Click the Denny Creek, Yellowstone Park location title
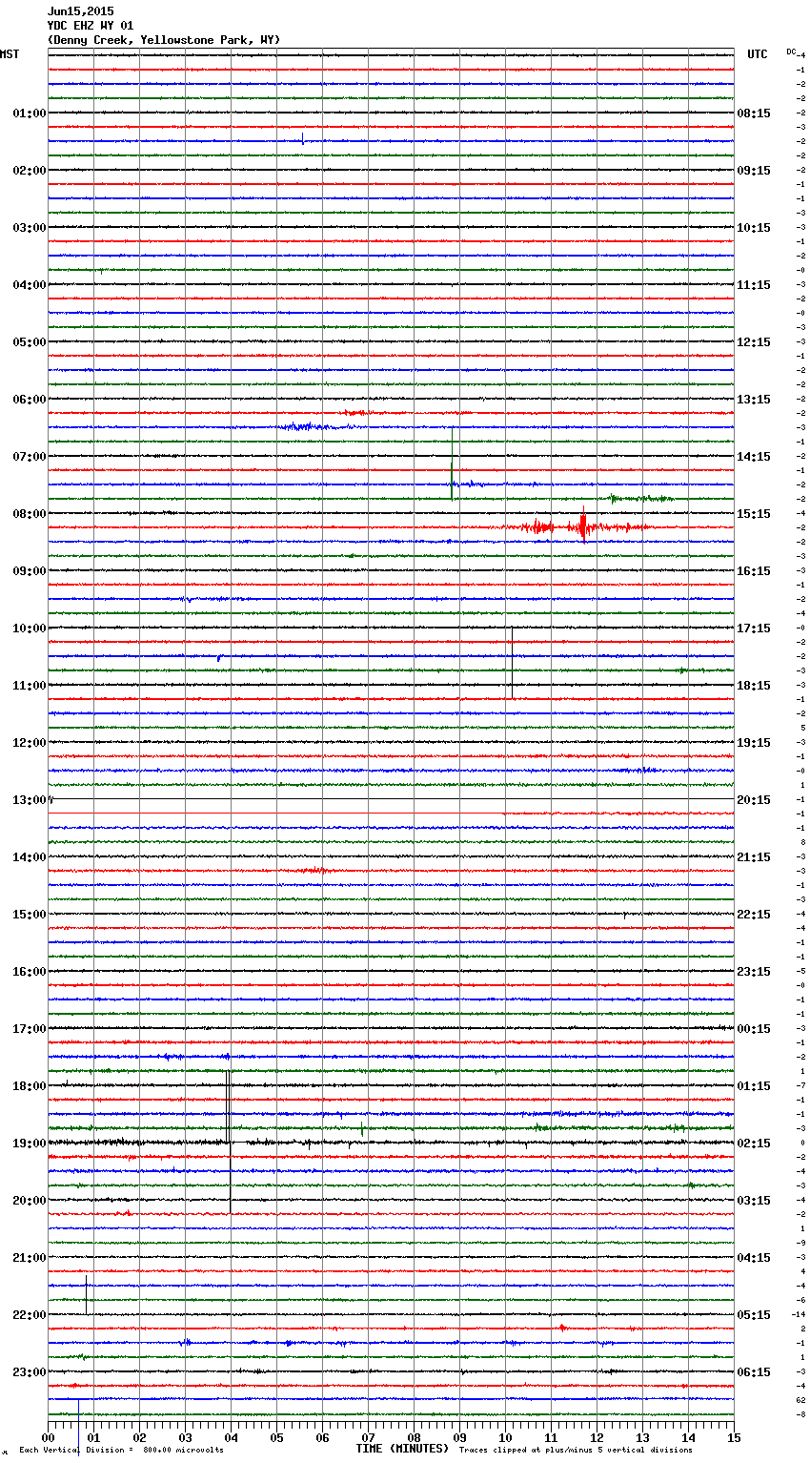Image resolution: width=810 pixels, height=1463 pixels. click(163, 40)
